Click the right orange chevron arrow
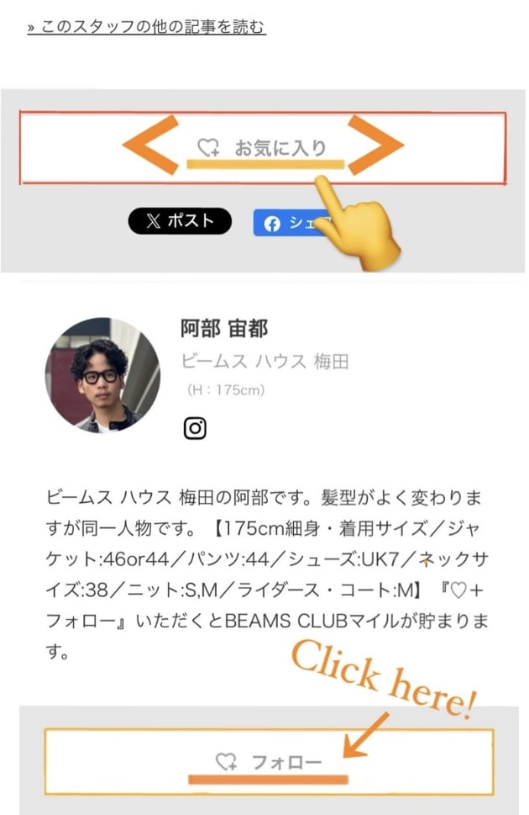 (x=376, y=145)
